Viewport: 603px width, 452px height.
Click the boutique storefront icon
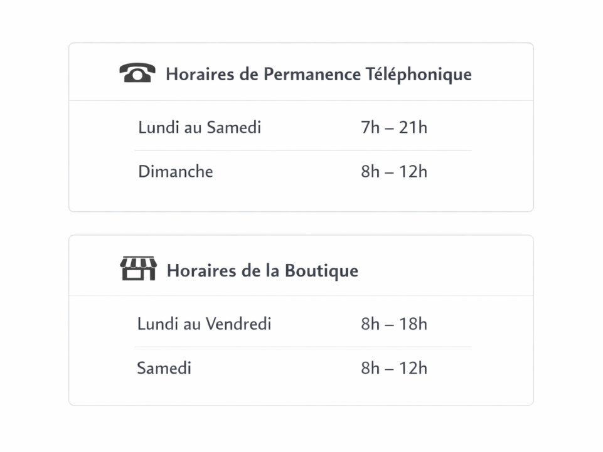(138, 269)
